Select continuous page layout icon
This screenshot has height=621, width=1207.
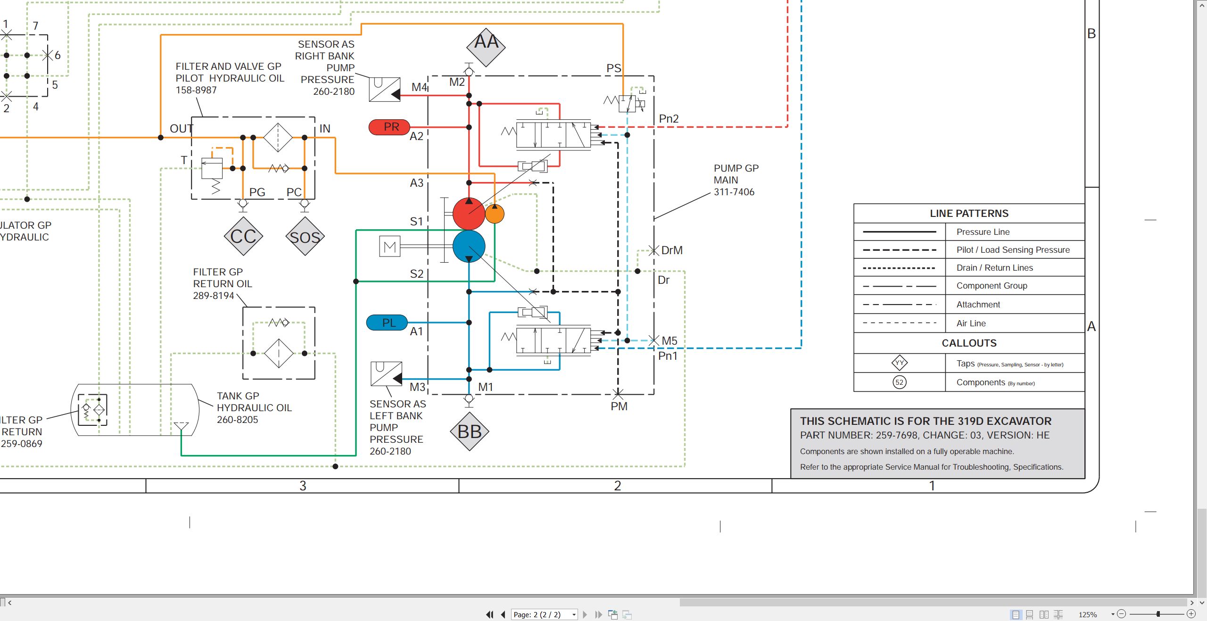click(1030, 614)
